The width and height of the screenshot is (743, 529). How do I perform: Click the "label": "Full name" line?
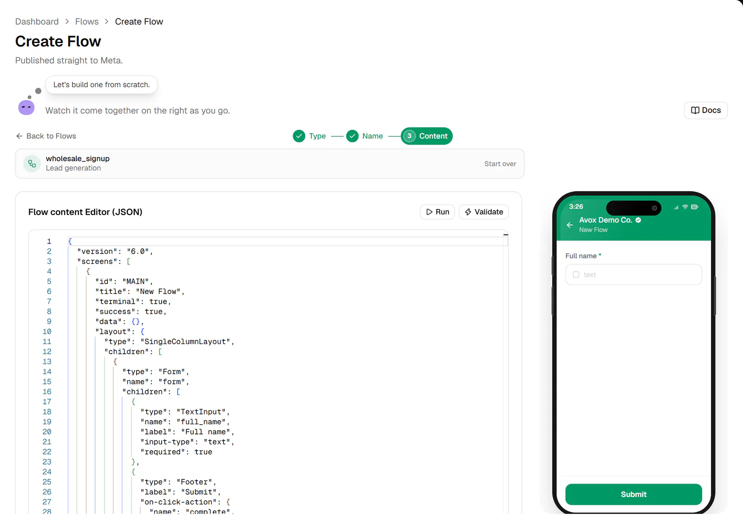point(187,432)
